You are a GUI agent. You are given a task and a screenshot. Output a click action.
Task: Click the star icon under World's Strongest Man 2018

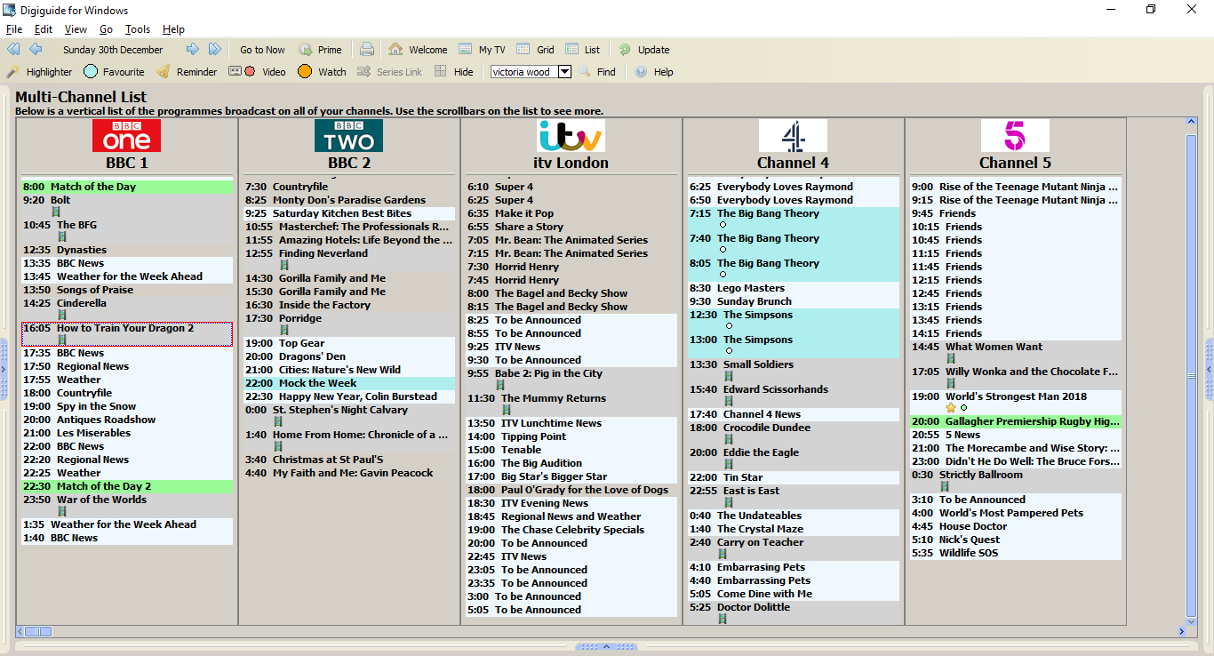point(951,408)
